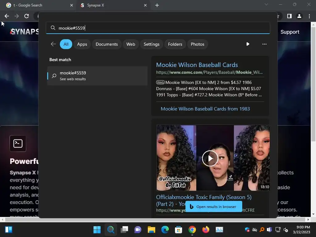Play the Officialxmookie video thumbnail

[210, 158]
